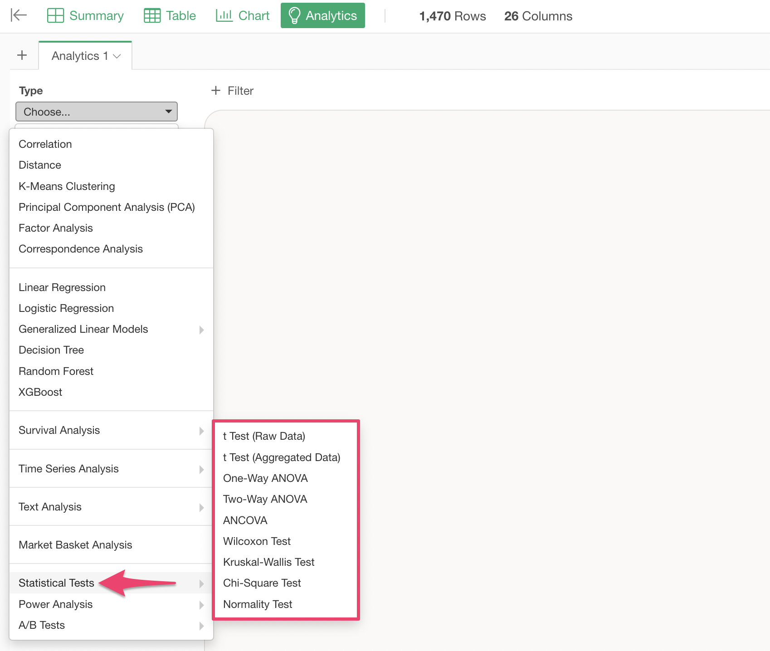Open the Chart view
Image resolution: width=770 pixels, height=651 pixels.
point(243,15)
